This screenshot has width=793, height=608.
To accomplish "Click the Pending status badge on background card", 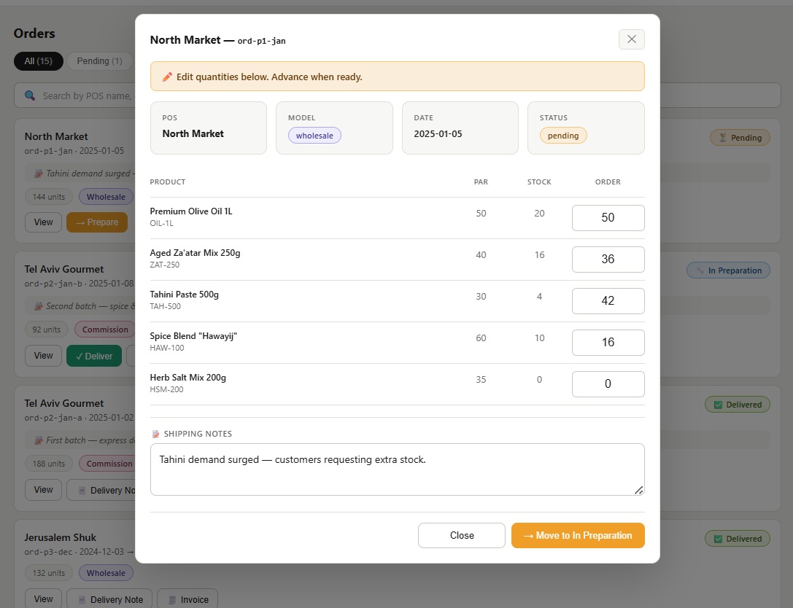I will pyautogui.click(x=740, y=138).
